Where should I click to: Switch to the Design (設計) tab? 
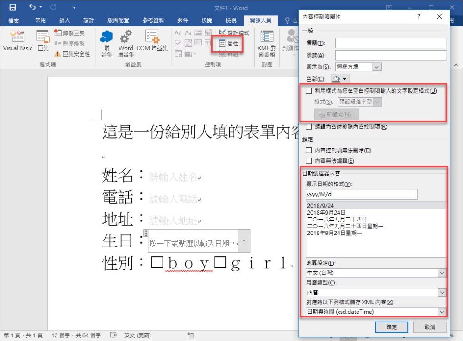click(x=88, y=20)
